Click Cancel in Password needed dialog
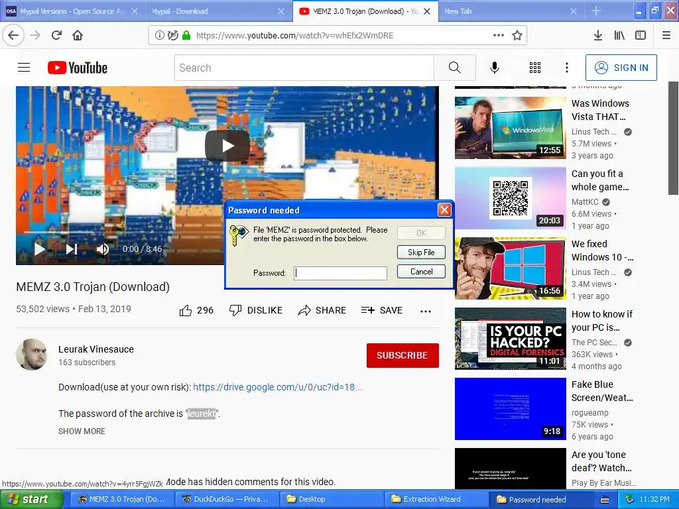This screenshot has width=679, height=509. click(x=421, y=271)
